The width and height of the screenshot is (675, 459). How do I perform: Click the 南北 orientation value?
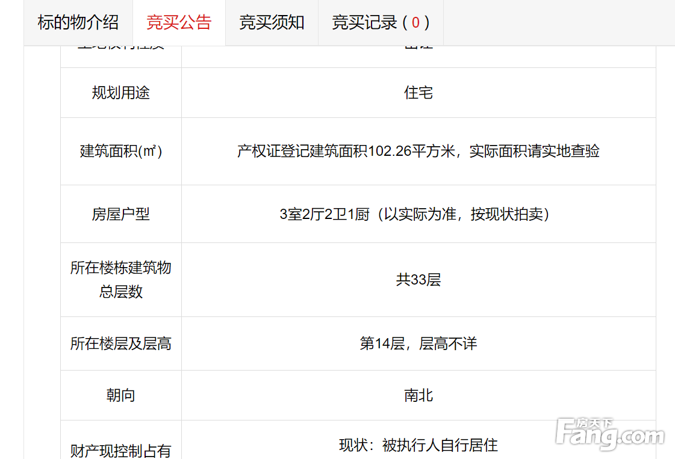418,395
